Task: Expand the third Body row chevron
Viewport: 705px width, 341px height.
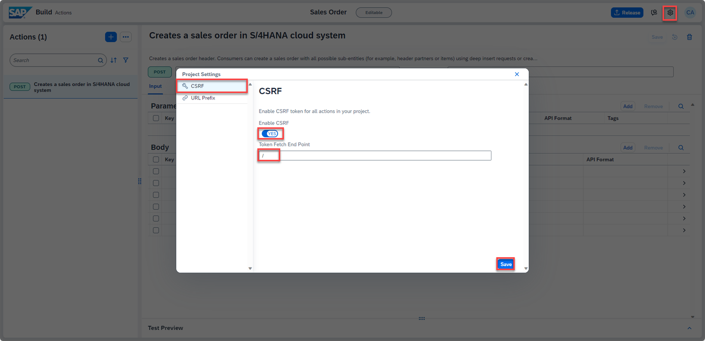Action: pos(684,195)
